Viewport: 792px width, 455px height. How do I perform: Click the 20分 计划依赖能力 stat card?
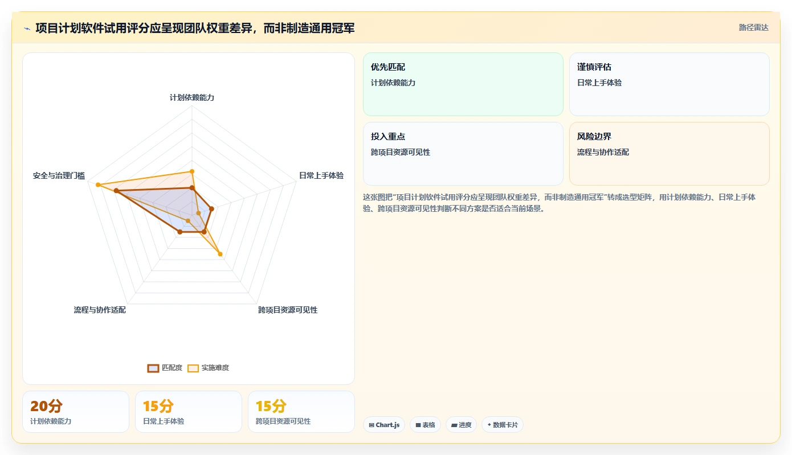pos(76,412)
